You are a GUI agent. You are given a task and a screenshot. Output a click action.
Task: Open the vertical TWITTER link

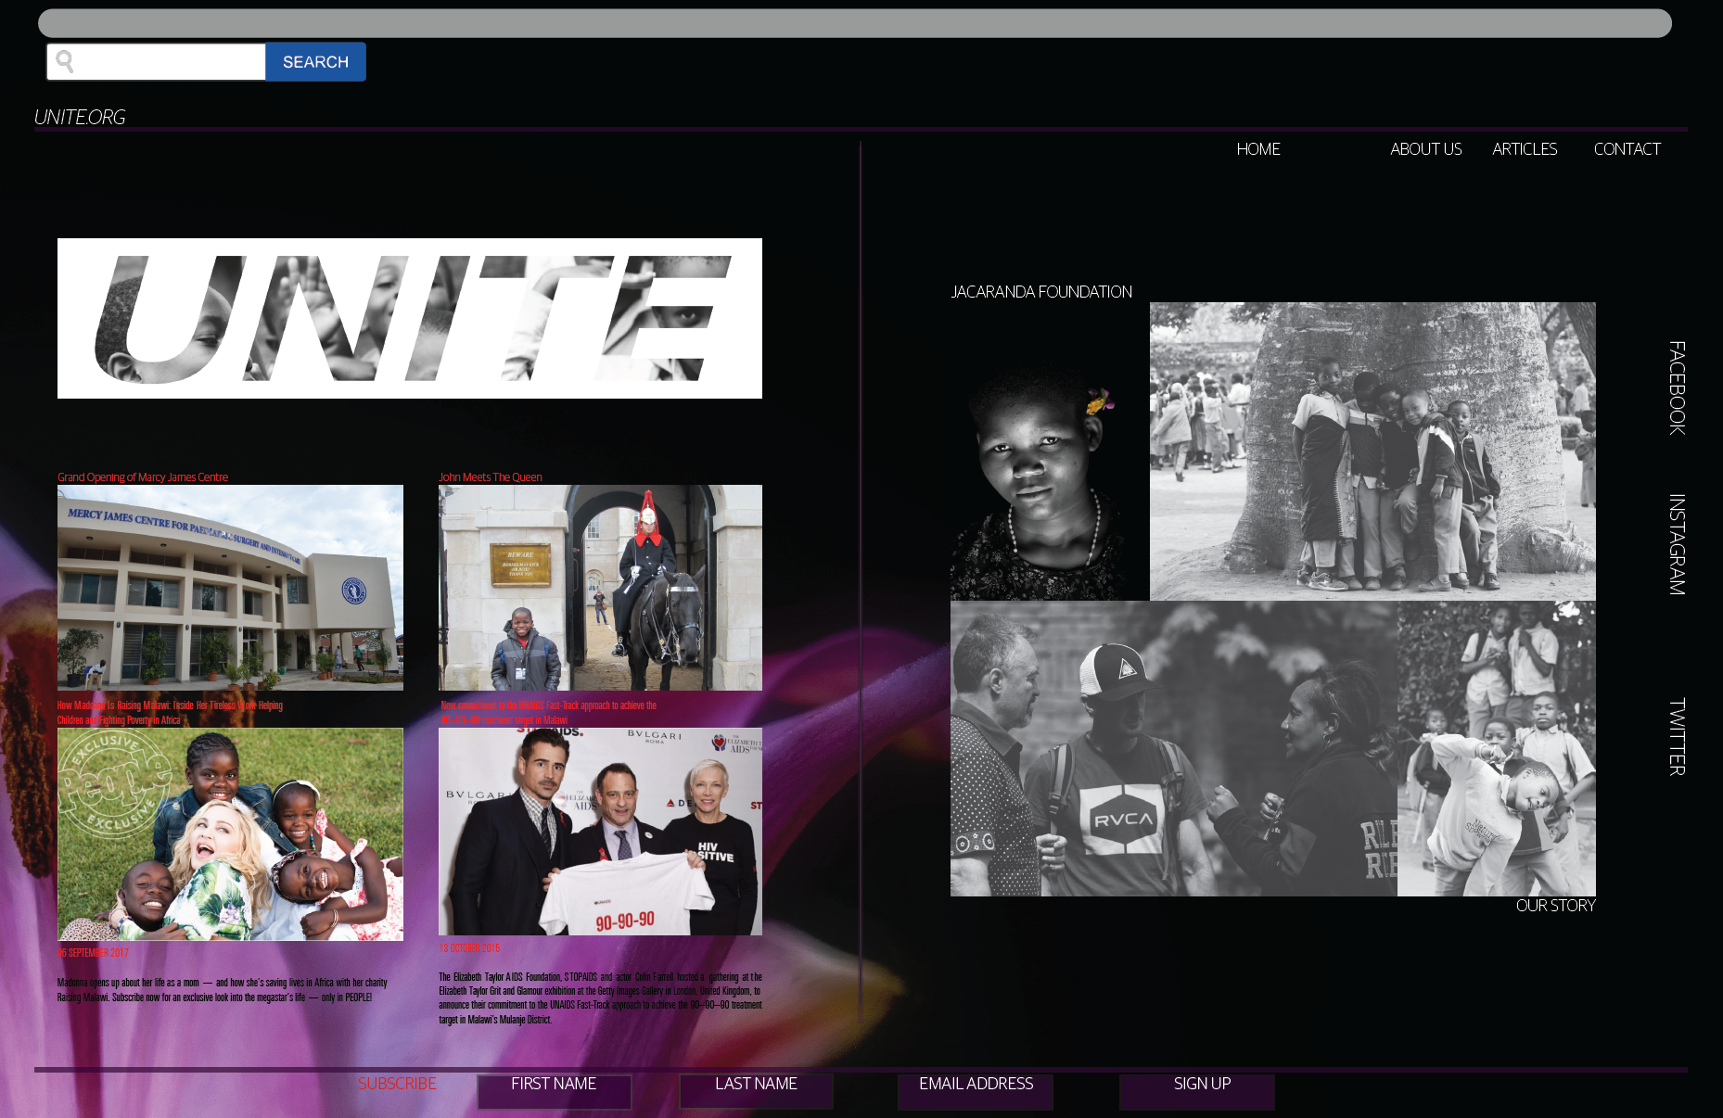click(1677, 737)
